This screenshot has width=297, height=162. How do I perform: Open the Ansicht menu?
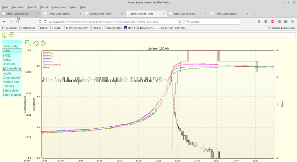32,7
